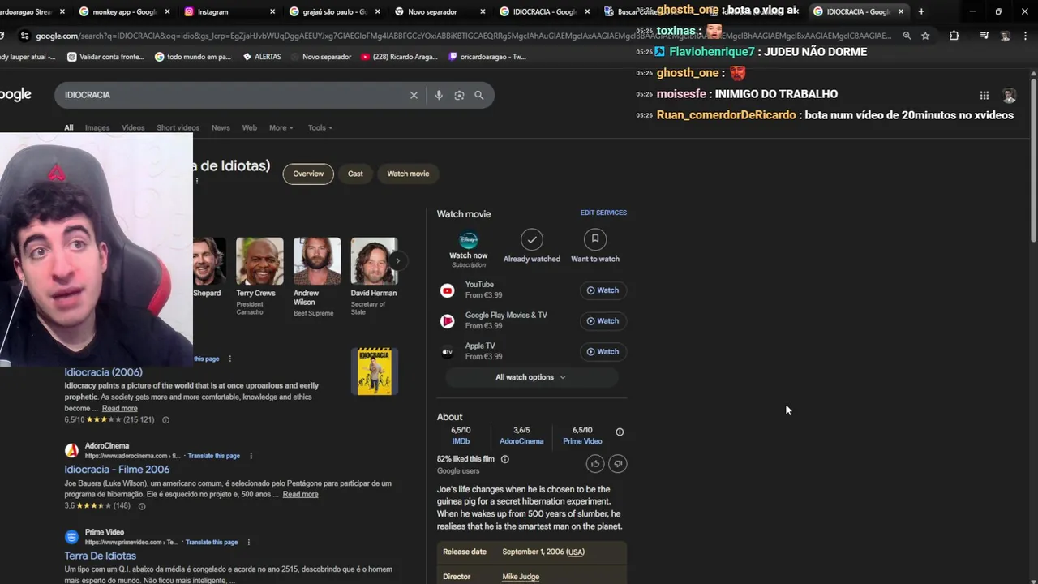Bookmark this page with the star icon

(925, 36)
